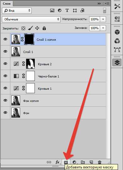Filter layers by text type icon
The width and height of the screenshot is (123, 170).
click(x=67, y=10)
